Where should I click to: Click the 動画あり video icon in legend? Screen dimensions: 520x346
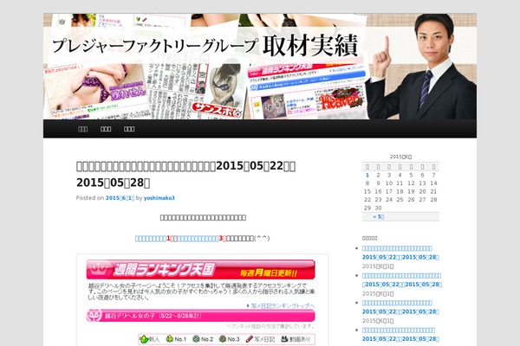coord(284,339)
